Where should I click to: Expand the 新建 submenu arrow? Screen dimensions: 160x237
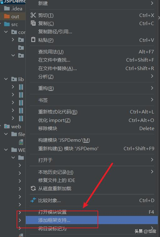(x=152, y=3)
